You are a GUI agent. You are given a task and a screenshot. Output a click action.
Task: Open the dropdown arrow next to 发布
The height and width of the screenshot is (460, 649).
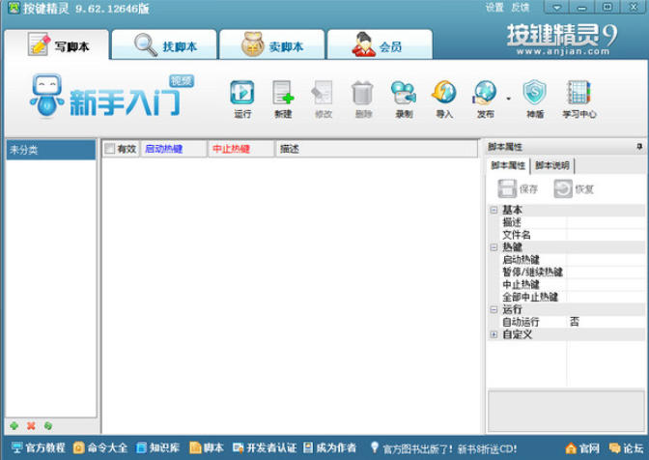[x=508, y=99]
